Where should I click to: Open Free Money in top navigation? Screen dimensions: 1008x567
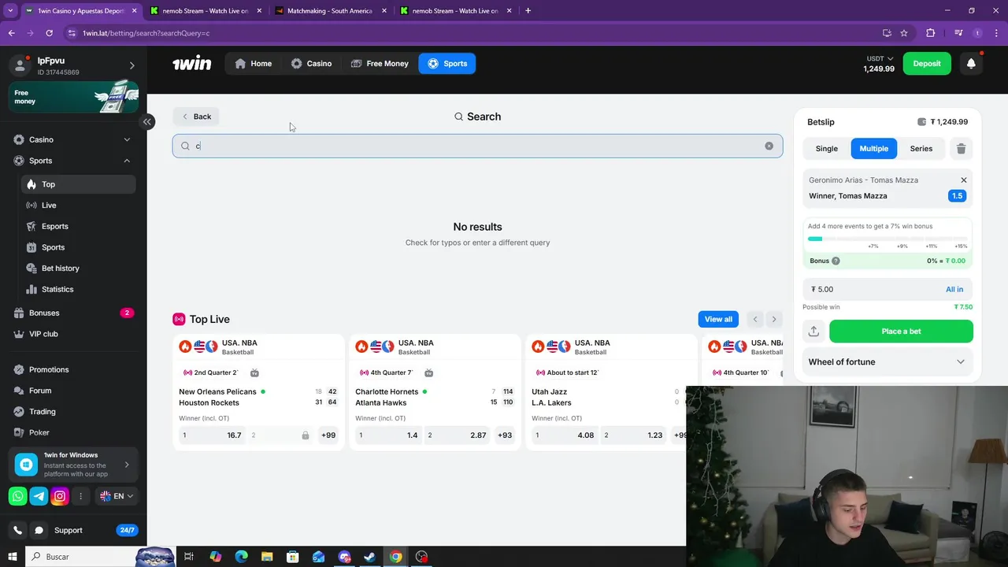click(x=380, y=64)
